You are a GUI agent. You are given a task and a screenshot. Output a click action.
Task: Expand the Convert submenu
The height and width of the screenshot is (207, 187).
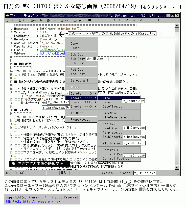82,102
